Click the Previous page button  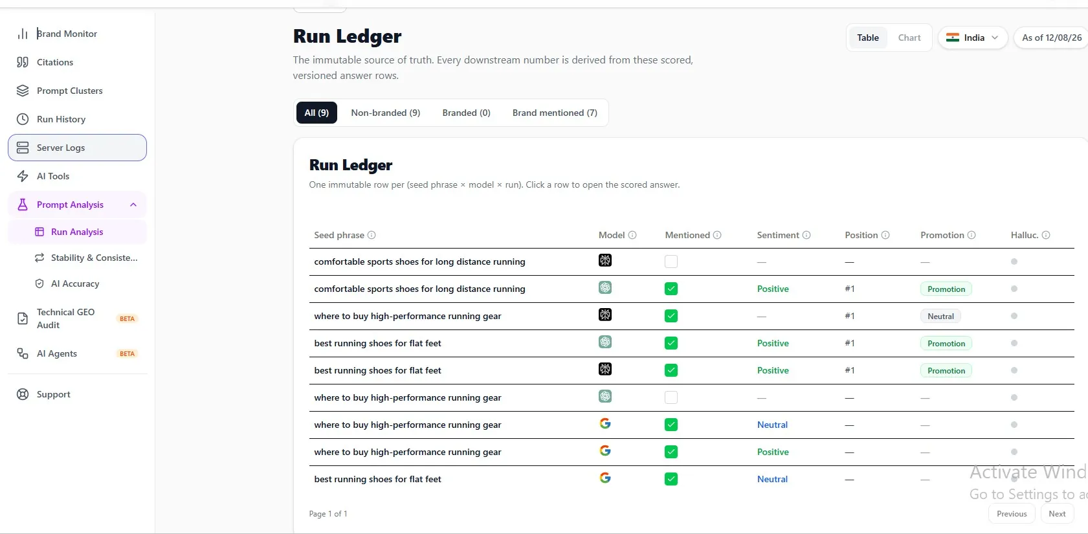(x=1012, y=514)
